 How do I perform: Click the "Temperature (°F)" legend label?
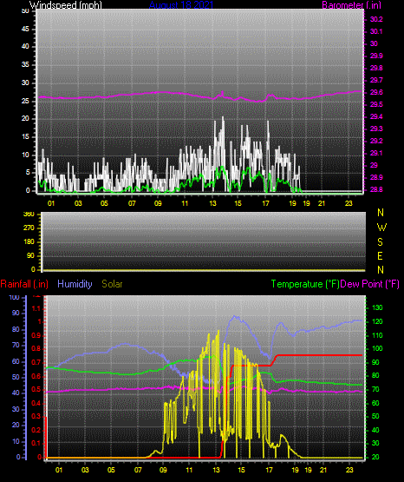[x=305, y=284]
